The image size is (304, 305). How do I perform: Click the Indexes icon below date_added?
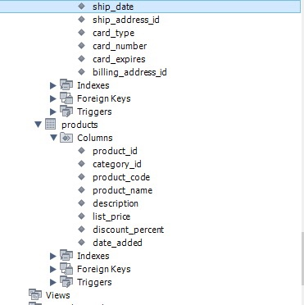tap(66, 256)
